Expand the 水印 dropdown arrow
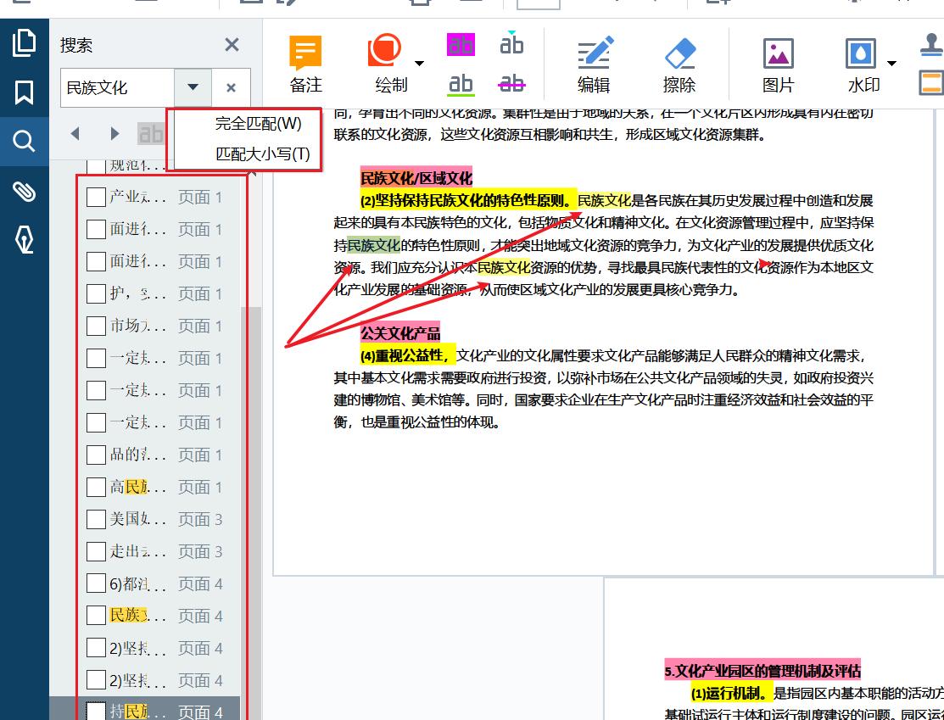Image resolution: width=944 pixels, height=720 pixels. [891, 64]
